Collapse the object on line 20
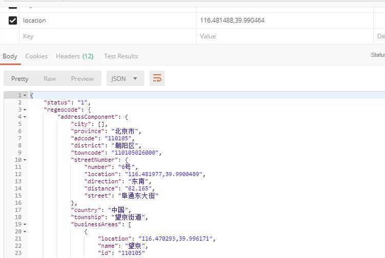The width and height of the screenshot is (385, 258). pos(25,232)
